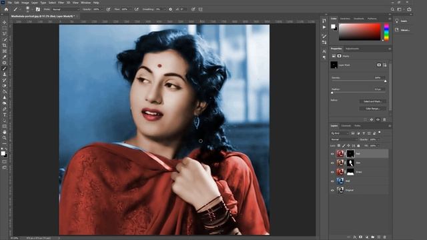This screenshot has width=427, height=240.
Task: Select the Clone Stamp tool
Action: pyautogui.click(x=5, y=74)
